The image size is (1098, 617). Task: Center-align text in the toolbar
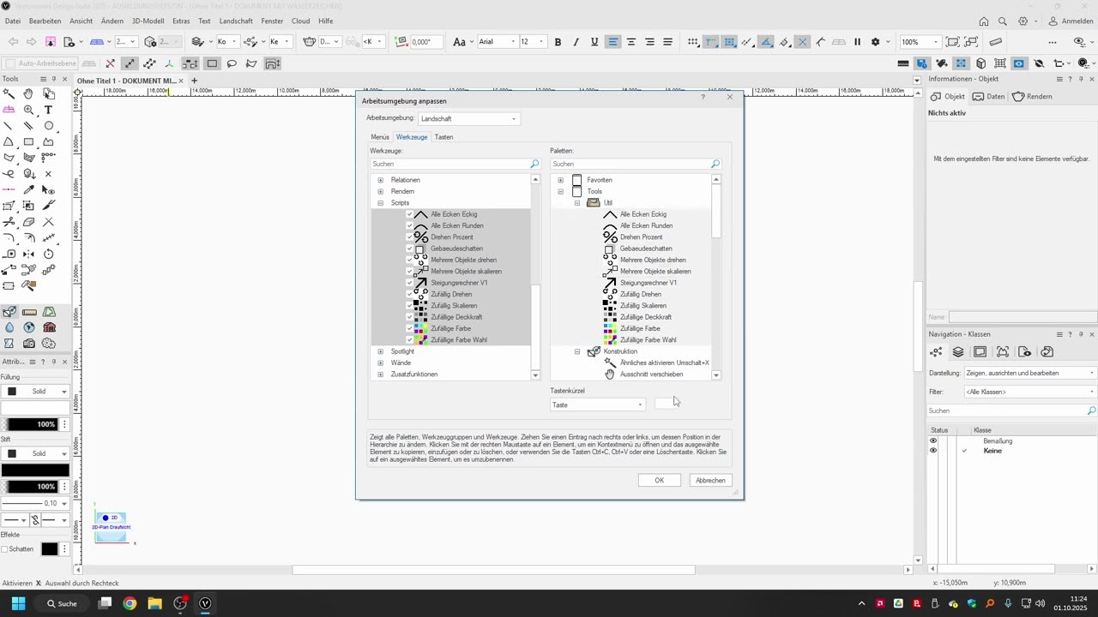(x=631, y=42)
